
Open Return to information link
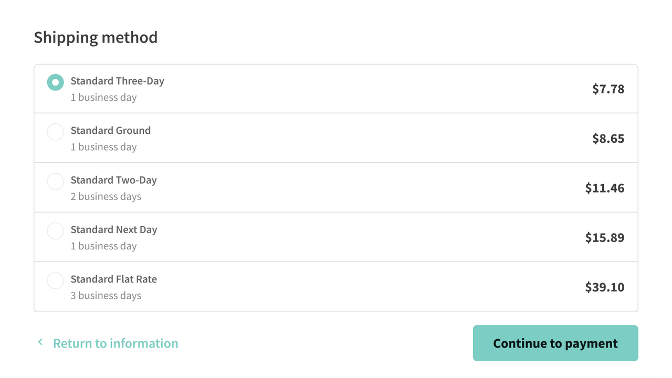coord(115,343)
